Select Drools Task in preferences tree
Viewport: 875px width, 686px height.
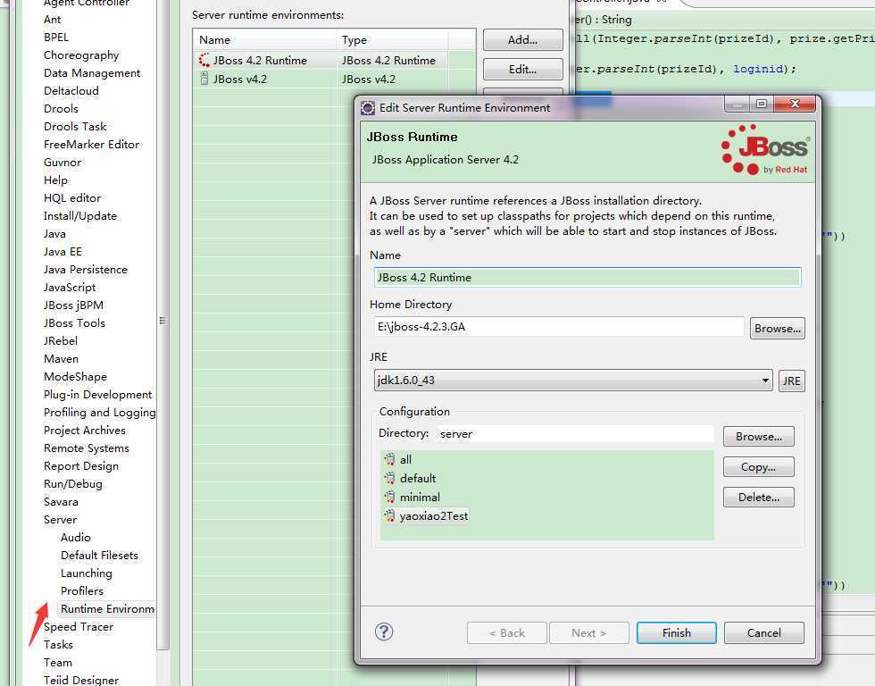click(x=75, y=126)
